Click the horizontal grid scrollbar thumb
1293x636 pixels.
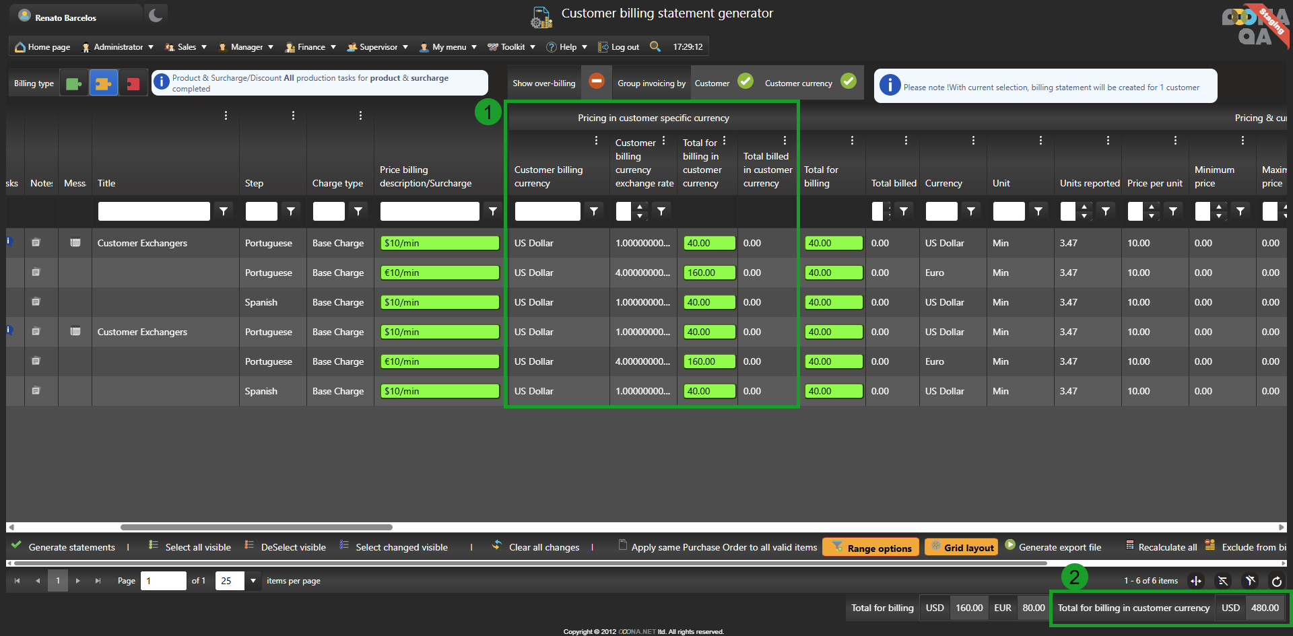pos(256,528)
